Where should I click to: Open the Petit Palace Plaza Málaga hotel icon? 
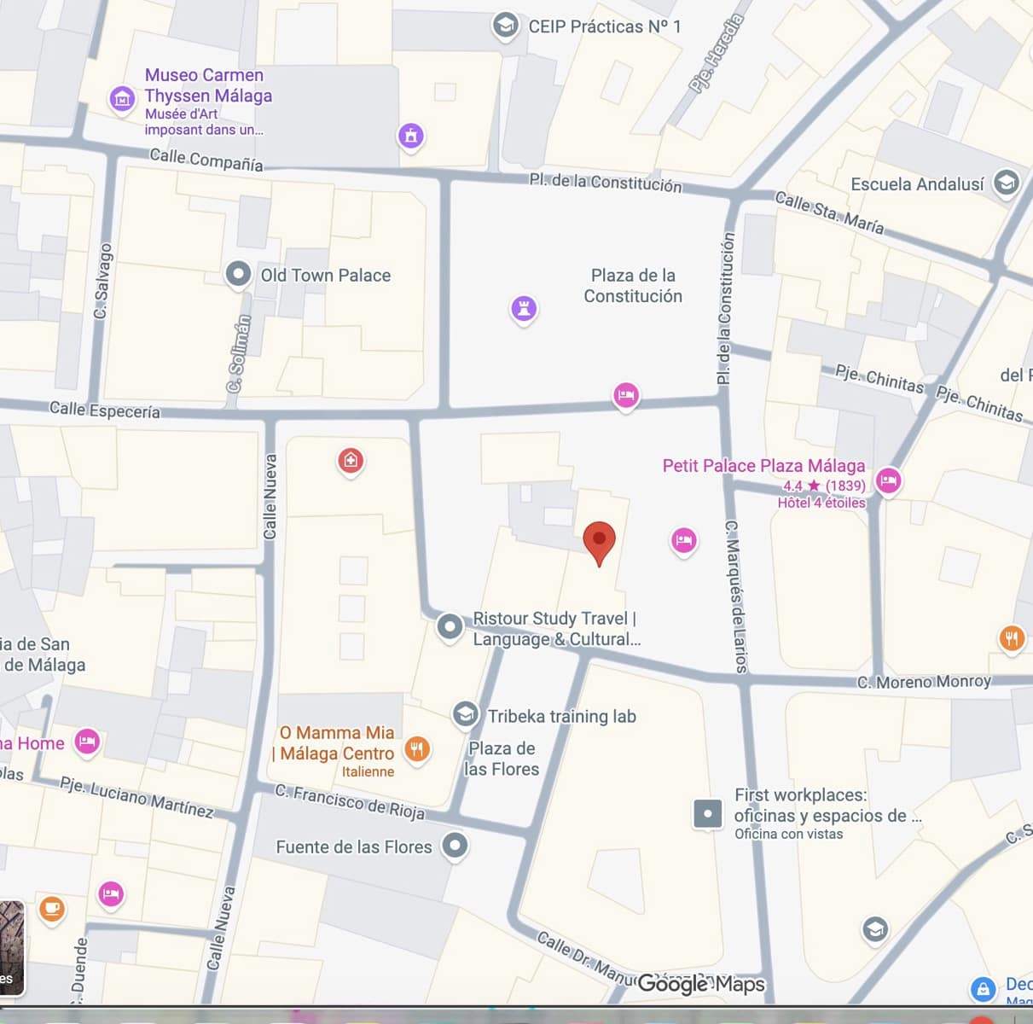[x=888, y=480]
